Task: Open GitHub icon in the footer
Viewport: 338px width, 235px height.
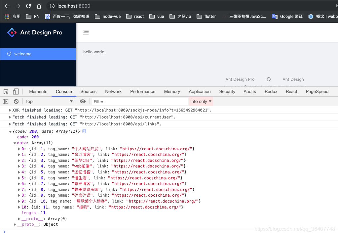Action: (268, 79)
